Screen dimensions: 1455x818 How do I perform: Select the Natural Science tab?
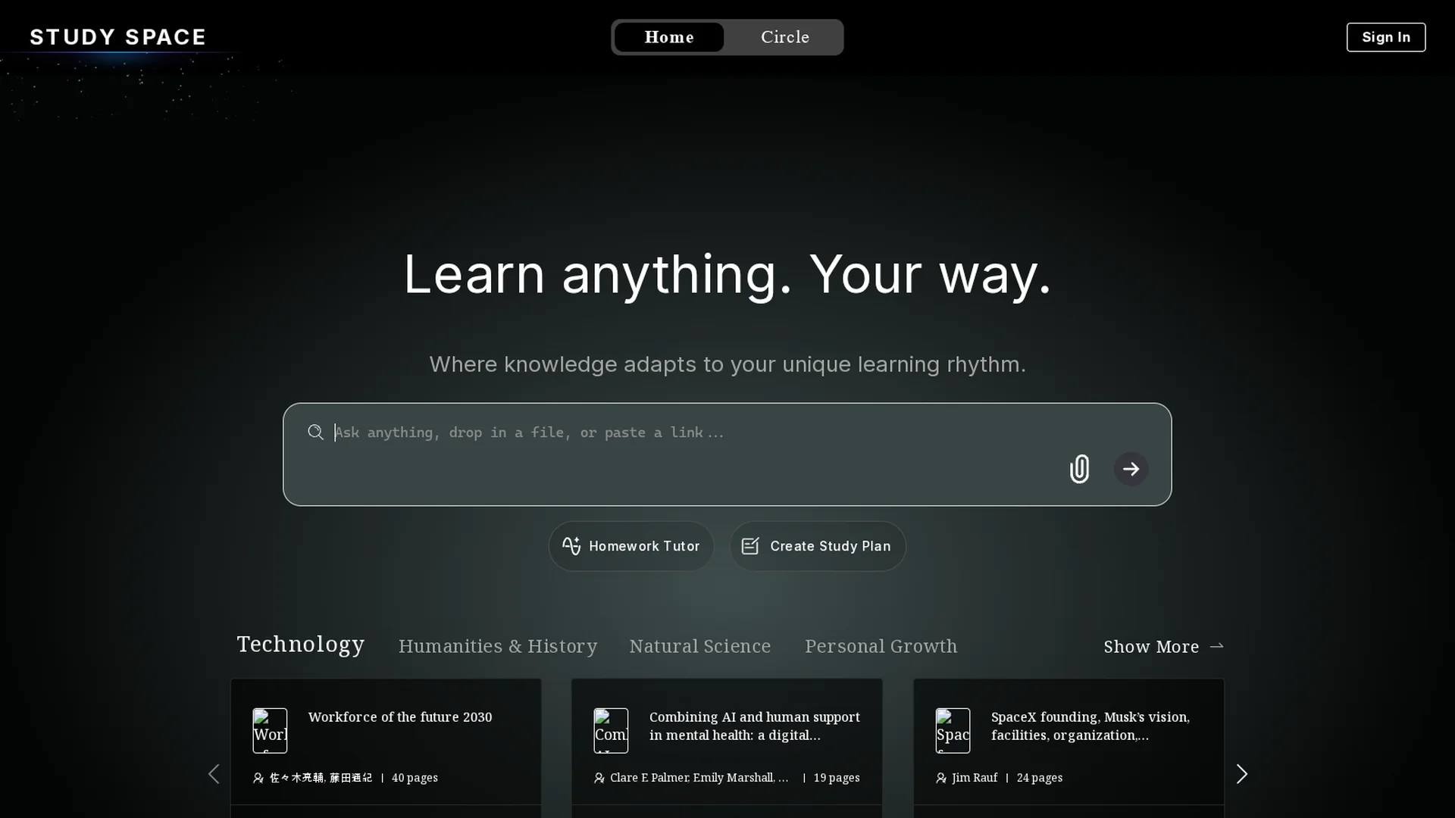(700, 646)
